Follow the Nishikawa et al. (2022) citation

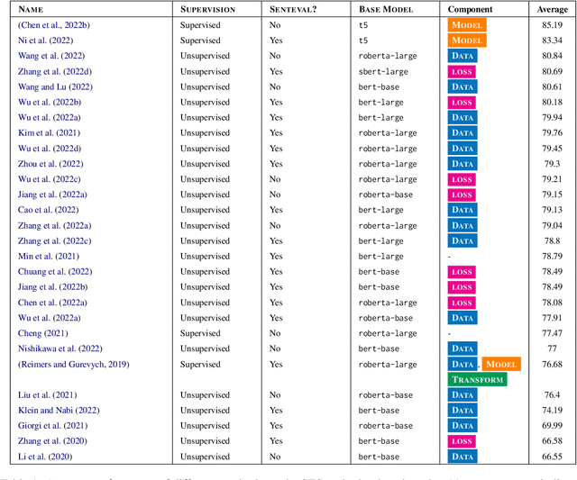[x=60, y=349]
